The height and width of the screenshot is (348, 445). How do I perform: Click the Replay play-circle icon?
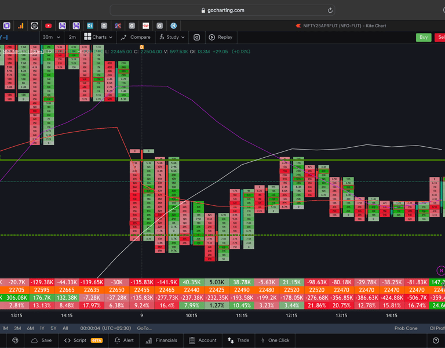[x=211, y=37]
